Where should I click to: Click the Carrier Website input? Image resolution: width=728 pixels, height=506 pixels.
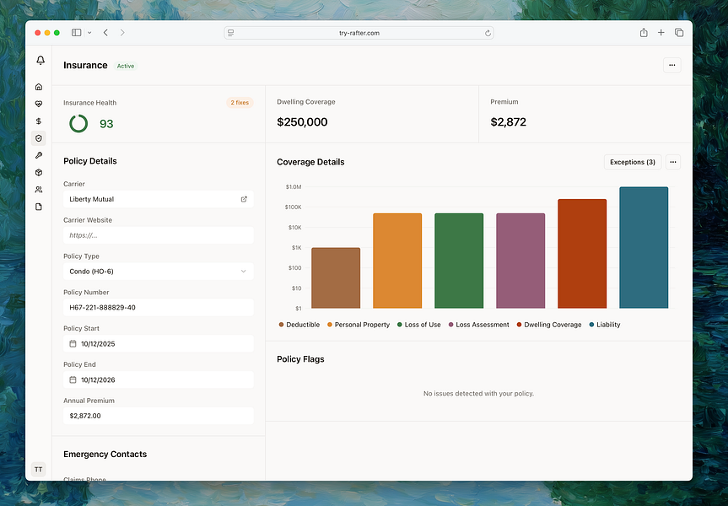point(159,235)
